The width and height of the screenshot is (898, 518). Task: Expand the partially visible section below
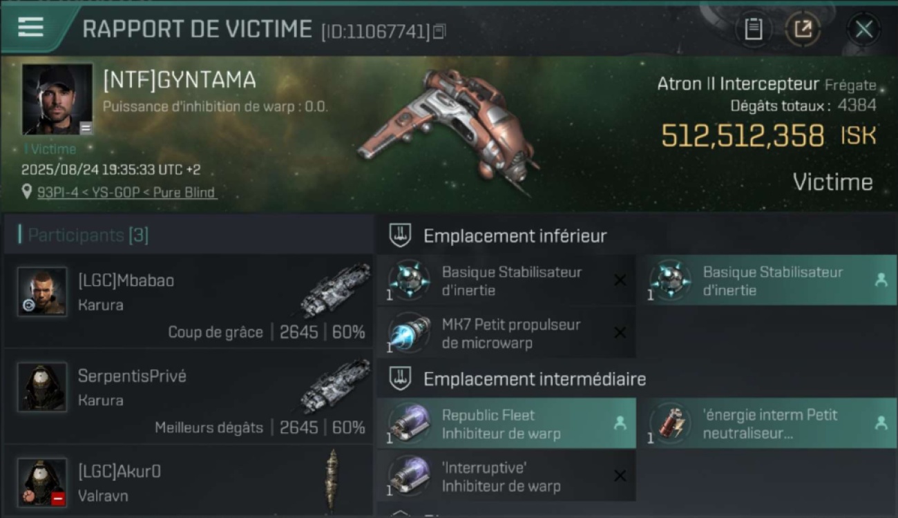pyautogui.click(x=401, y=515)
